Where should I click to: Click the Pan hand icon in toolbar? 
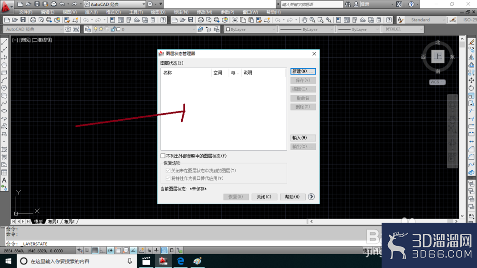[x=304, y=20]
